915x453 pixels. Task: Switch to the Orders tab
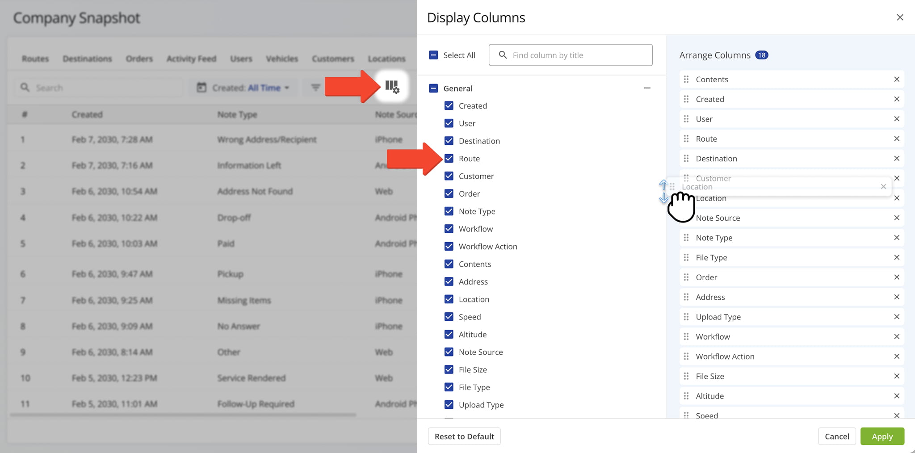pos(139,59)
